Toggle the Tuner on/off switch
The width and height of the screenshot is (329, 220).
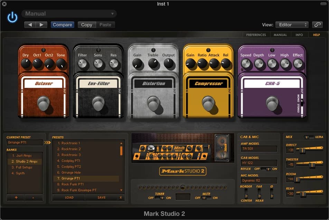pyautogui.click(x=160, y=198)
